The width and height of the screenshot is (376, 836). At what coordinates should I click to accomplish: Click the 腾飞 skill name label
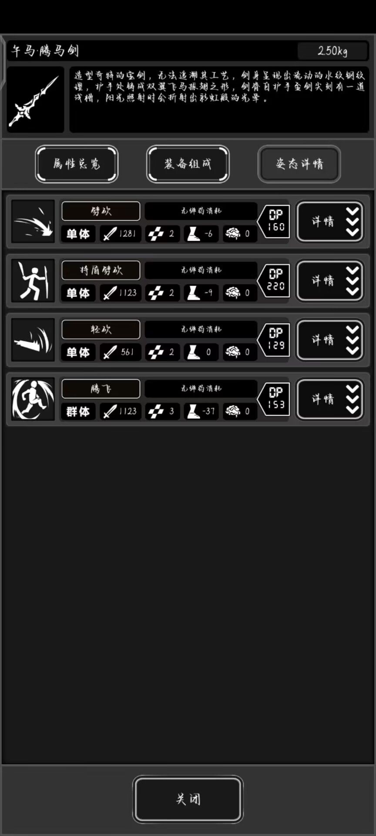(x=101, y=388)
